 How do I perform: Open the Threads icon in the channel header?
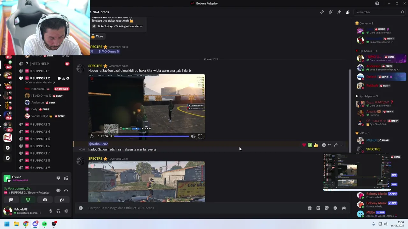(322, 12)
